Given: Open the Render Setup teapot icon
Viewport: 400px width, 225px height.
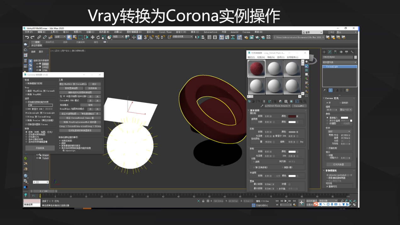Looking at the screenshot, I should coord(246,37).
